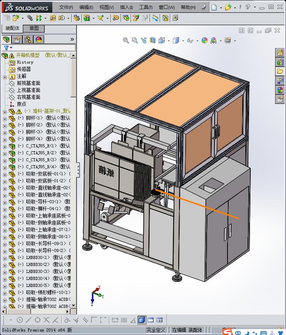Open the File Explorer folder icon in task pane
Screen dimensions: 286x335
pos(280,71)
